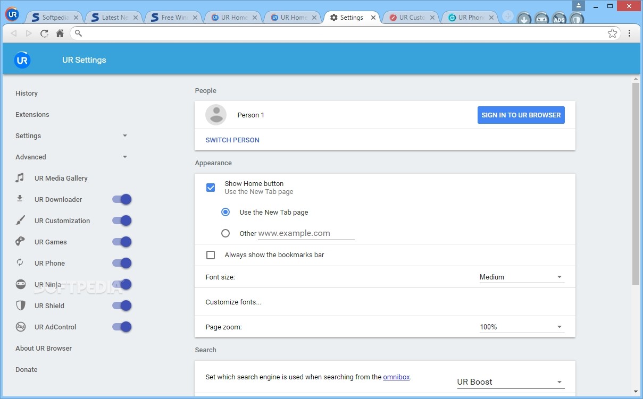Open the downloader icon in the top toolbar
Screen dimensions: 643x399
[x=524, y=19]
